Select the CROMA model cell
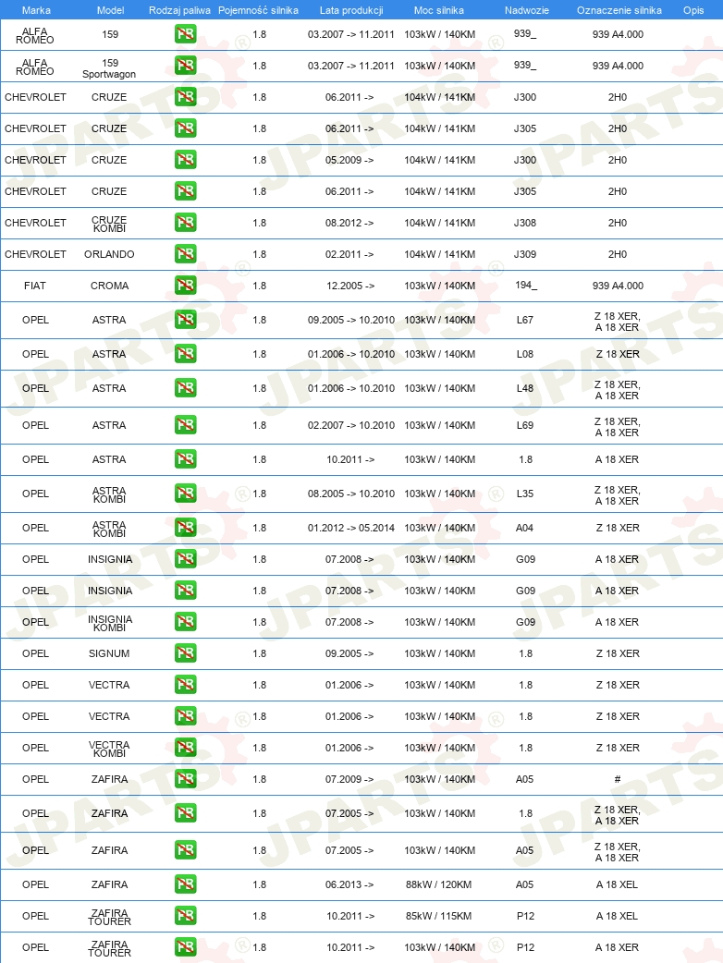The width and height of the screenshot is (723, 963). point(109,285)
